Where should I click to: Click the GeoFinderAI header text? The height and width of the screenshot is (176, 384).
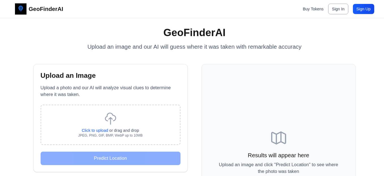click(x=45, y=9)
